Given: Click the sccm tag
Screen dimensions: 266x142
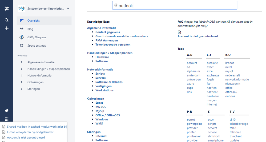Looking at the screenshot, I should pos(211,120).
